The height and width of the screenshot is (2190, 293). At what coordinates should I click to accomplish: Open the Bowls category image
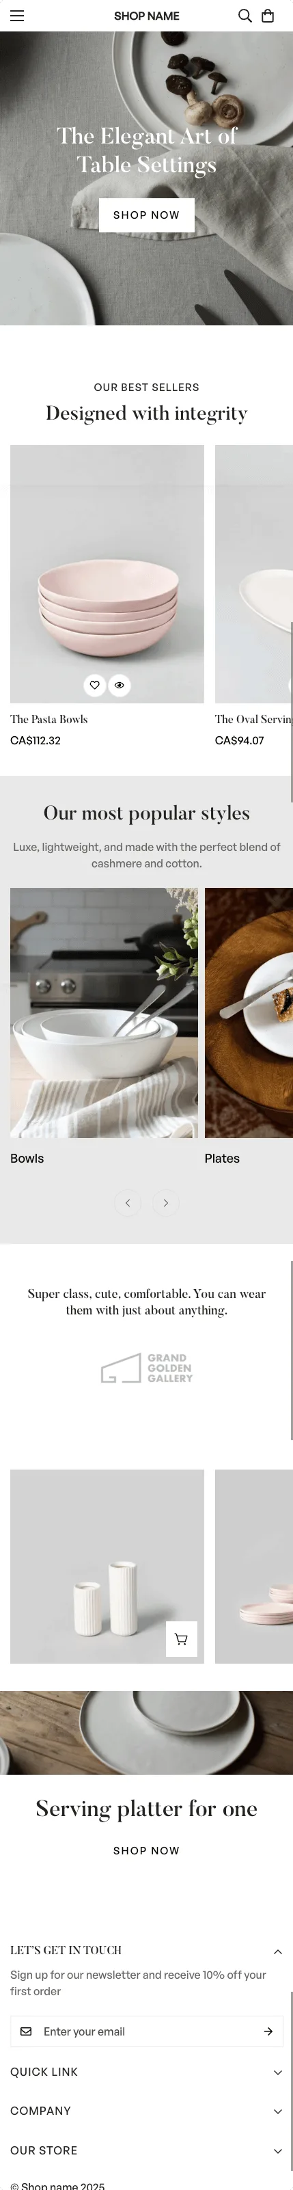[104, 1012]
